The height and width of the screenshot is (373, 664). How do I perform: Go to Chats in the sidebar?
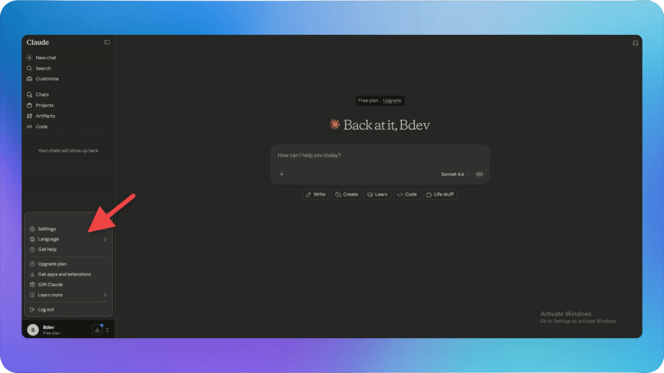pyautogui.click(x=38, y=95)
